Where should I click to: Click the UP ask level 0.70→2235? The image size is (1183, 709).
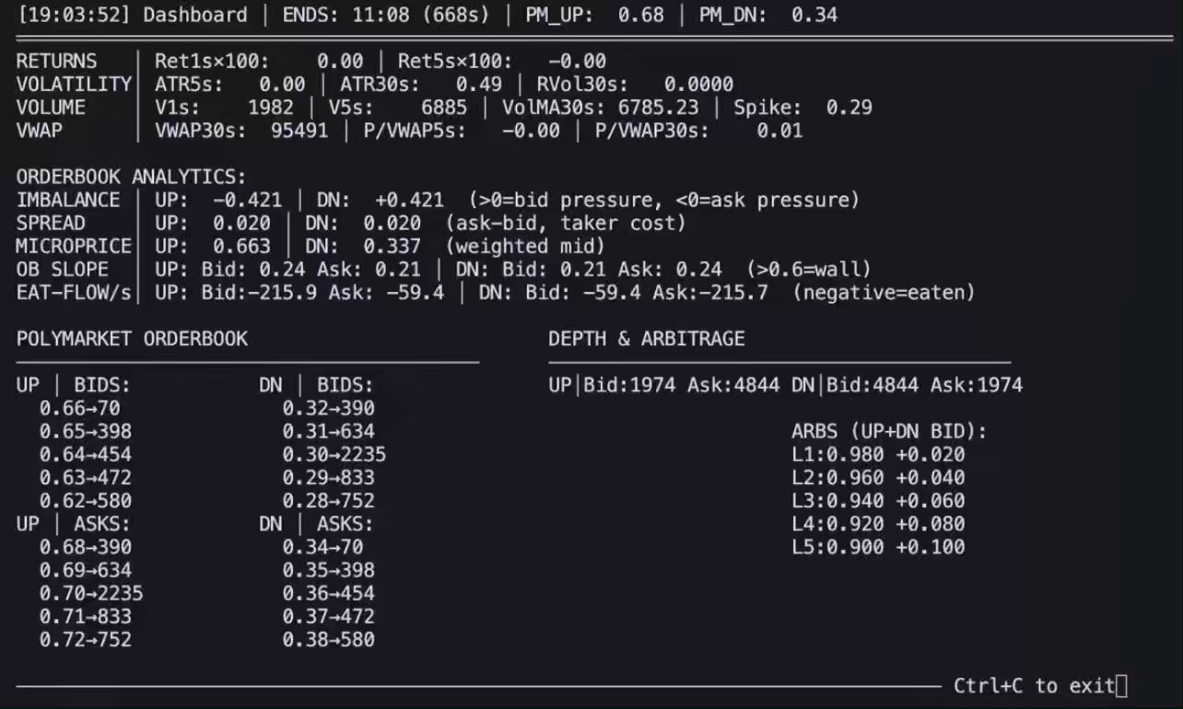90,593
